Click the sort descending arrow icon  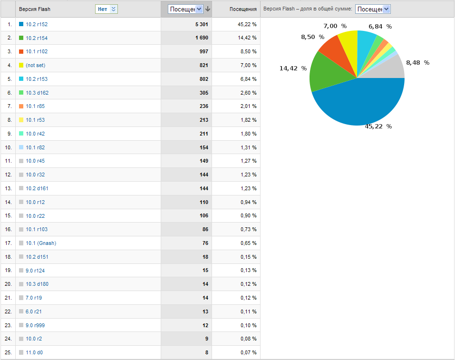tap(208, 9)
